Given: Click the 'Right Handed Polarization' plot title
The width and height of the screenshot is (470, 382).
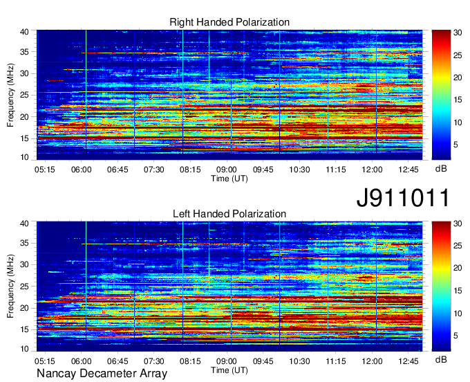Looking at the screenshot, I should (x=229, y=22).
